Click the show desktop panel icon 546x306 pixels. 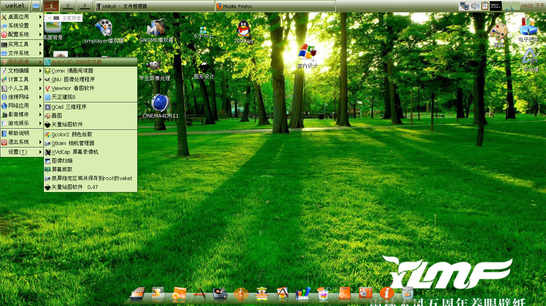(x=36, y=6)
